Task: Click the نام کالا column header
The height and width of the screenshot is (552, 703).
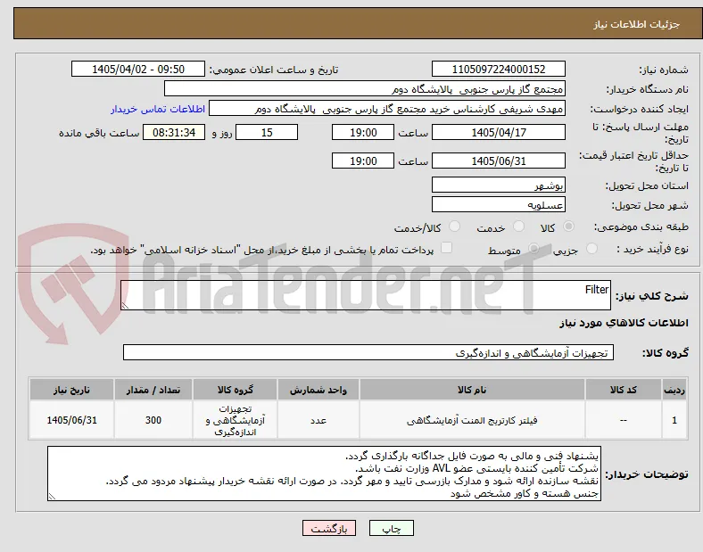Action: tap(472, 390)
